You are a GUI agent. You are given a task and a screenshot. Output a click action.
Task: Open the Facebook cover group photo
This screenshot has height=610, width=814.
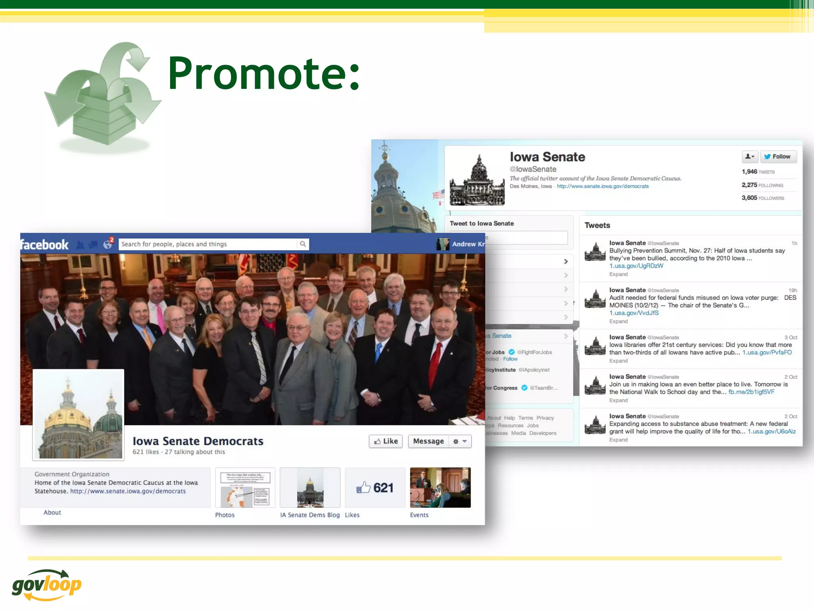click(253, 339)
